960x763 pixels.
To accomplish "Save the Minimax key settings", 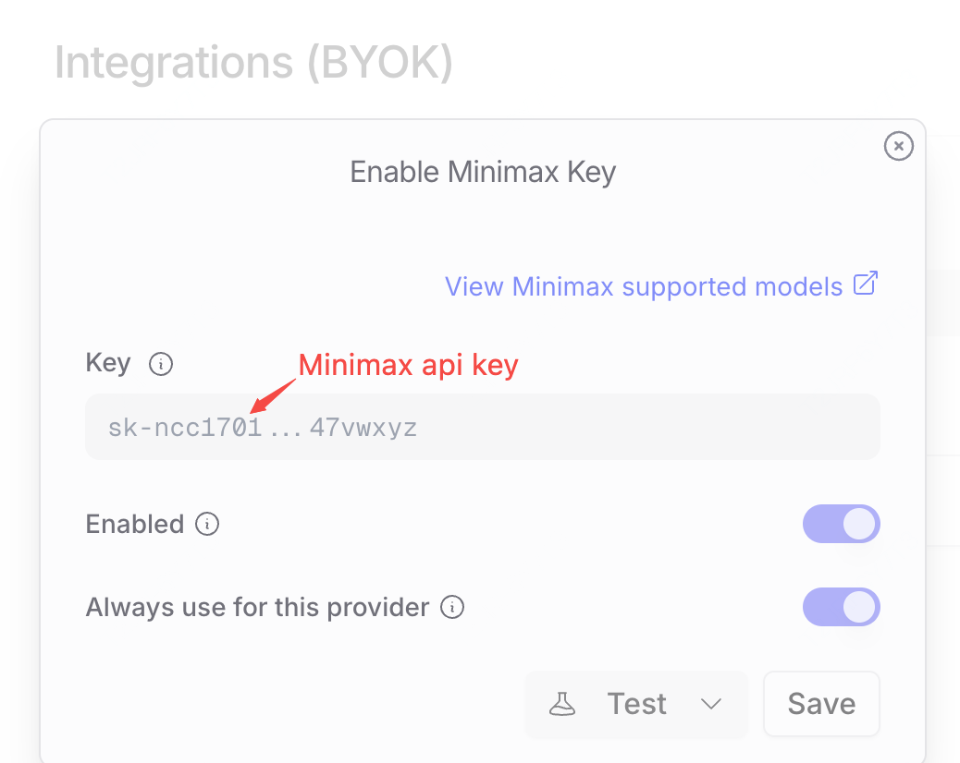I will click(820, 704).
